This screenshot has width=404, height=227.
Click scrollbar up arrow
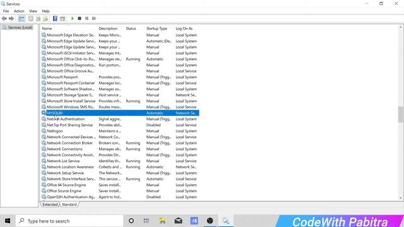[400, 27]
